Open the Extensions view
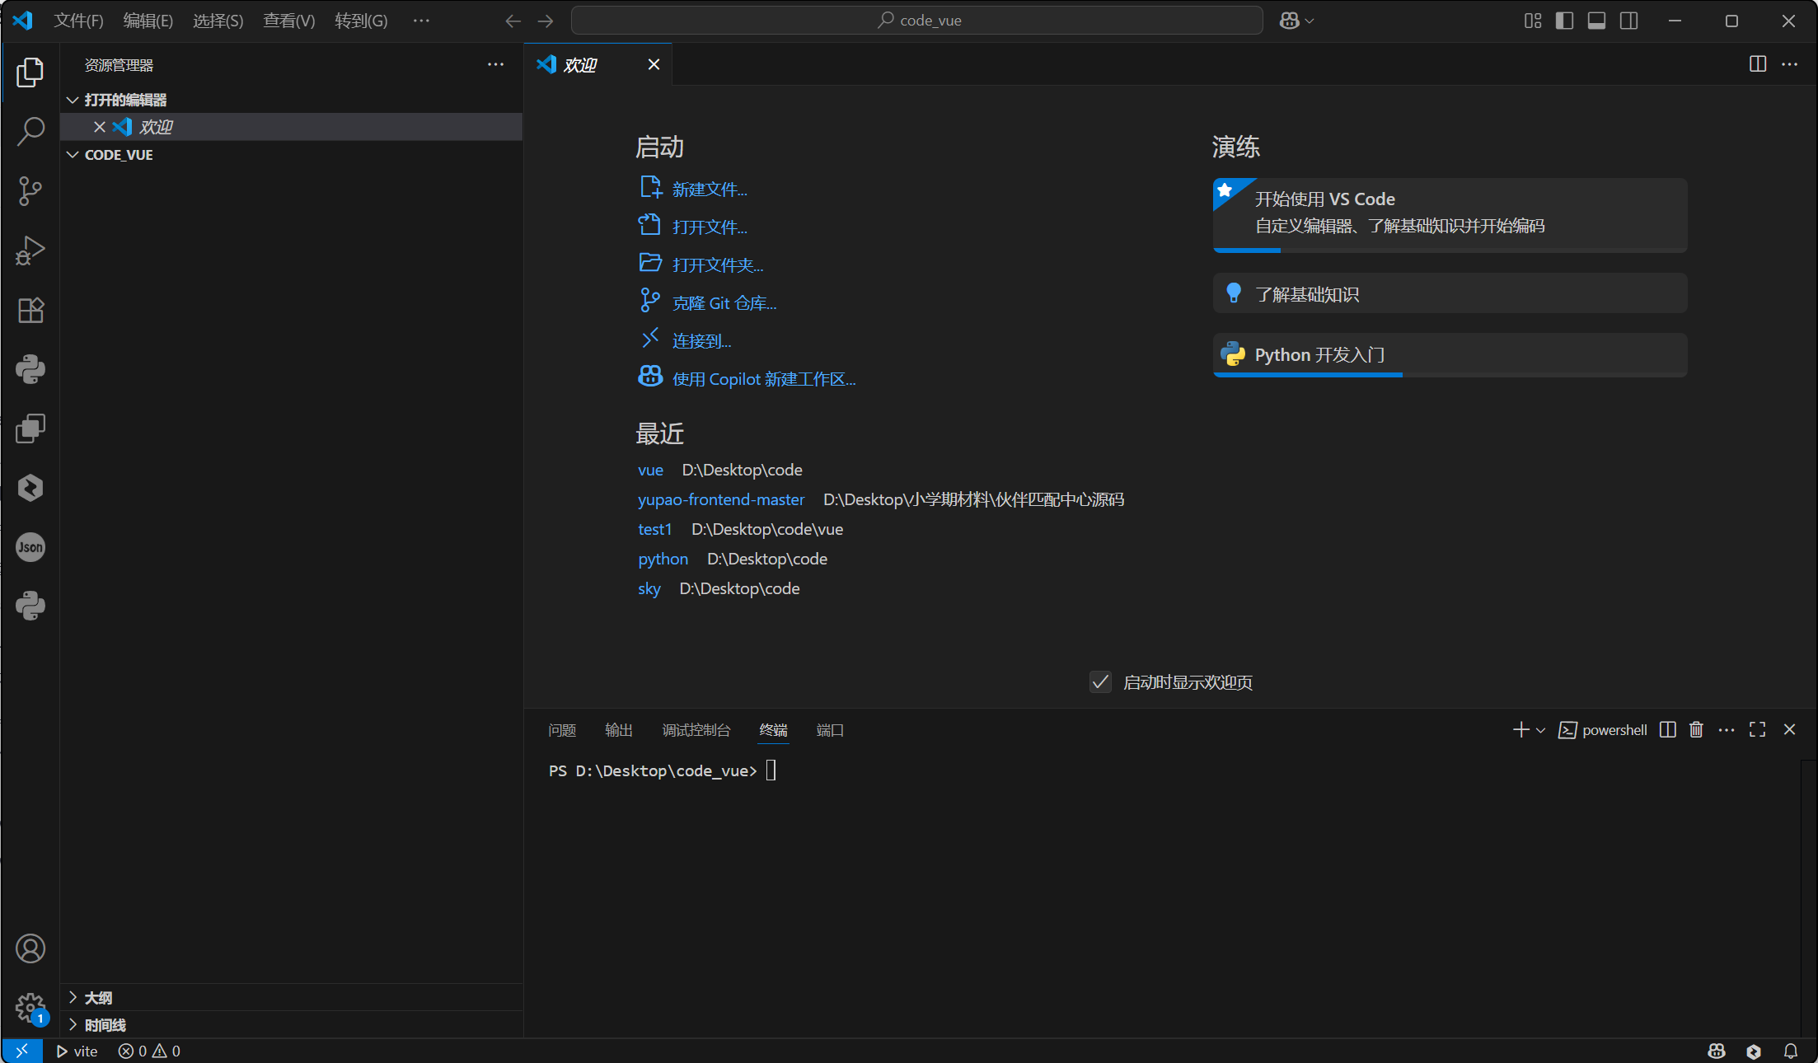Viewport: 1818px width, 1063px height. click(x=30, y=310)
